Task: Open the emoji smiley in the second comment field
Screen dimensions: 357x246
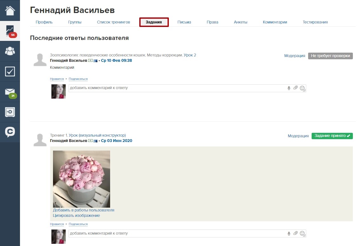Action: [302, 233]
